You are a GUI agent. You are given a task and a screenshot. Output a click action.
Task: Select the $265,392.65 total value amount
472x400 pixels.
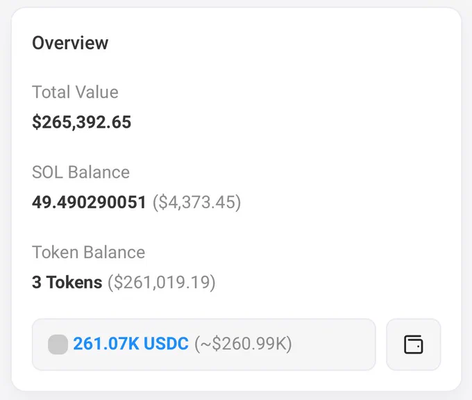pos(82,122)
